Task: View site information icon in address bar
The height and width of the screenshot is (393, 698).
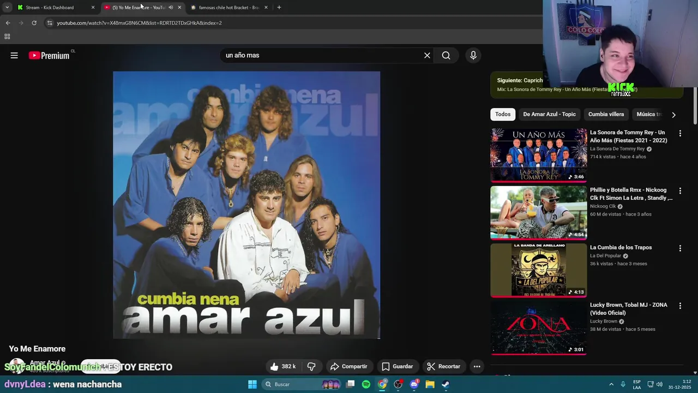Action: point(50,23)
